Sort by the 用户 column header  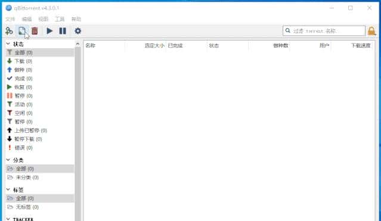click(x=310, y=45)
